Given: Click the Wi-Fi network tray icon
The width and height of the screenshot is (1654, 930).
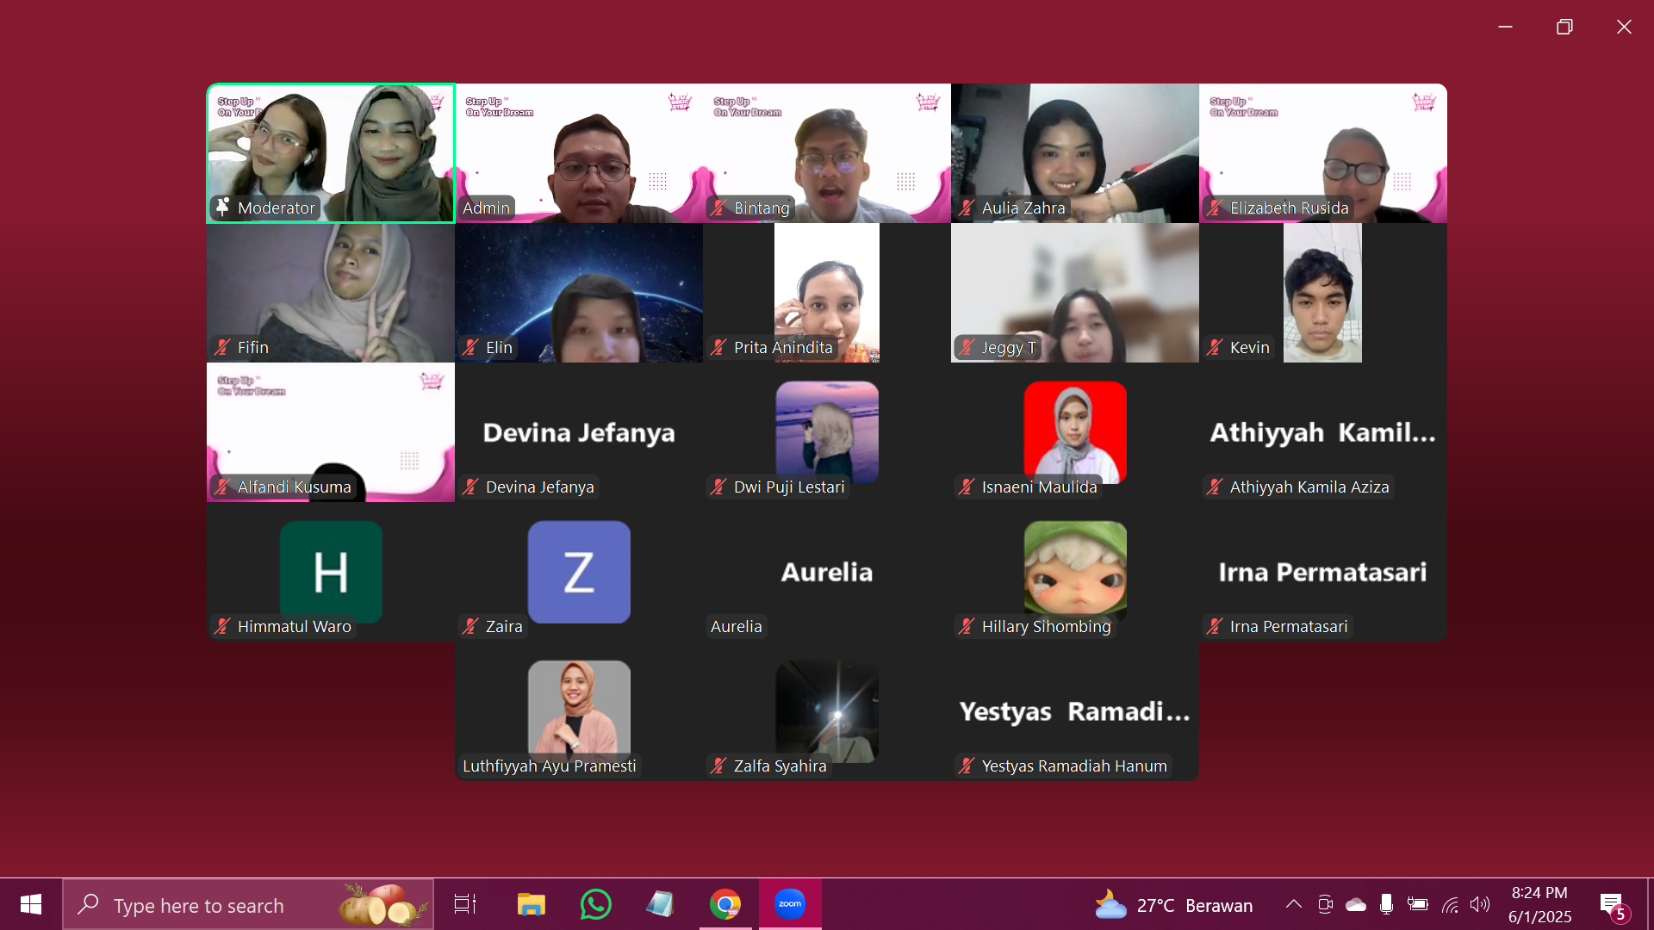Looking at the screenshot, I should (1451, 904).
